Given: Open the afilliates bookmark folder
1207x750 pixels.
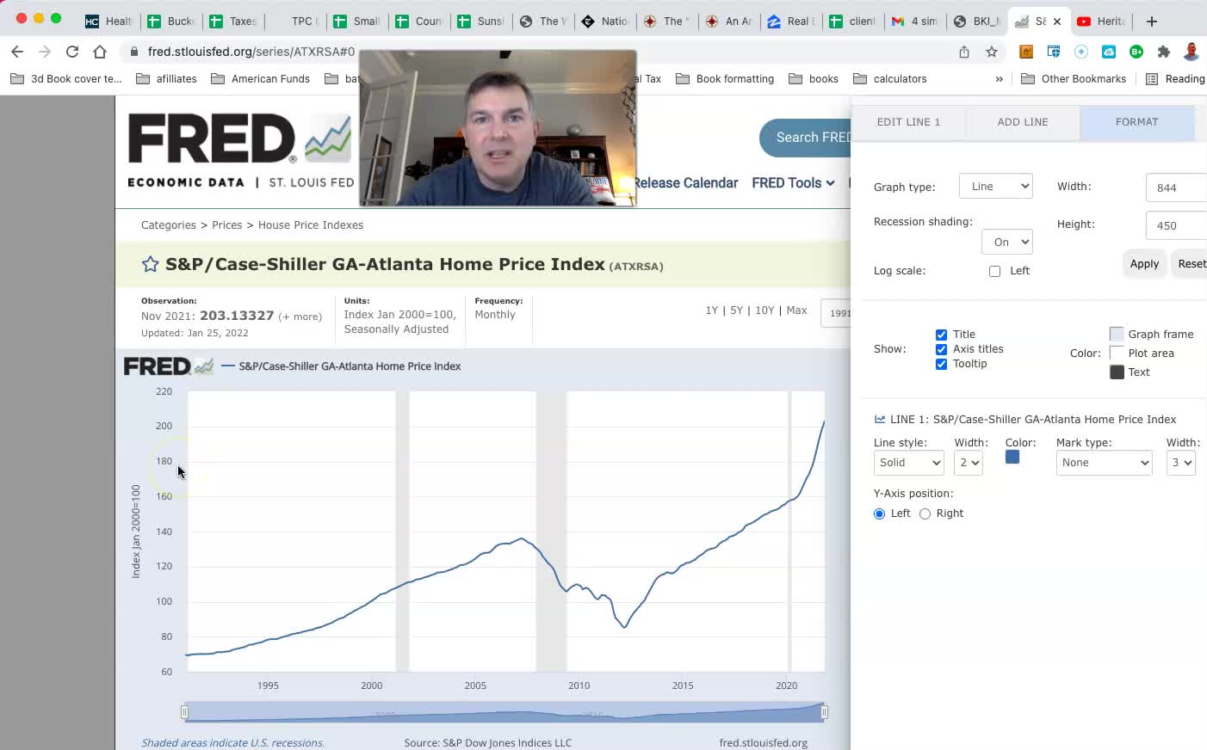Looking at the screenshot, I should 167,79.
